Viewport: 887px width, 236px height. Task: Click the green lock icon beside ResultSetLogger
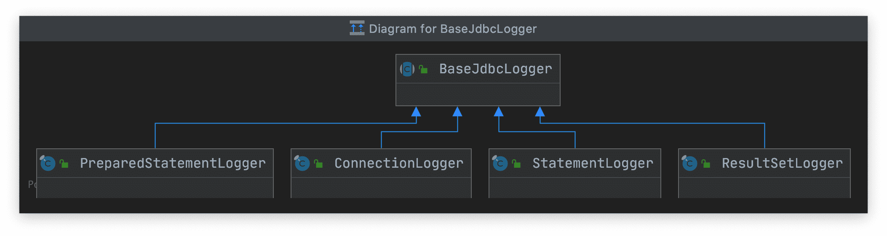click(706, 164)
